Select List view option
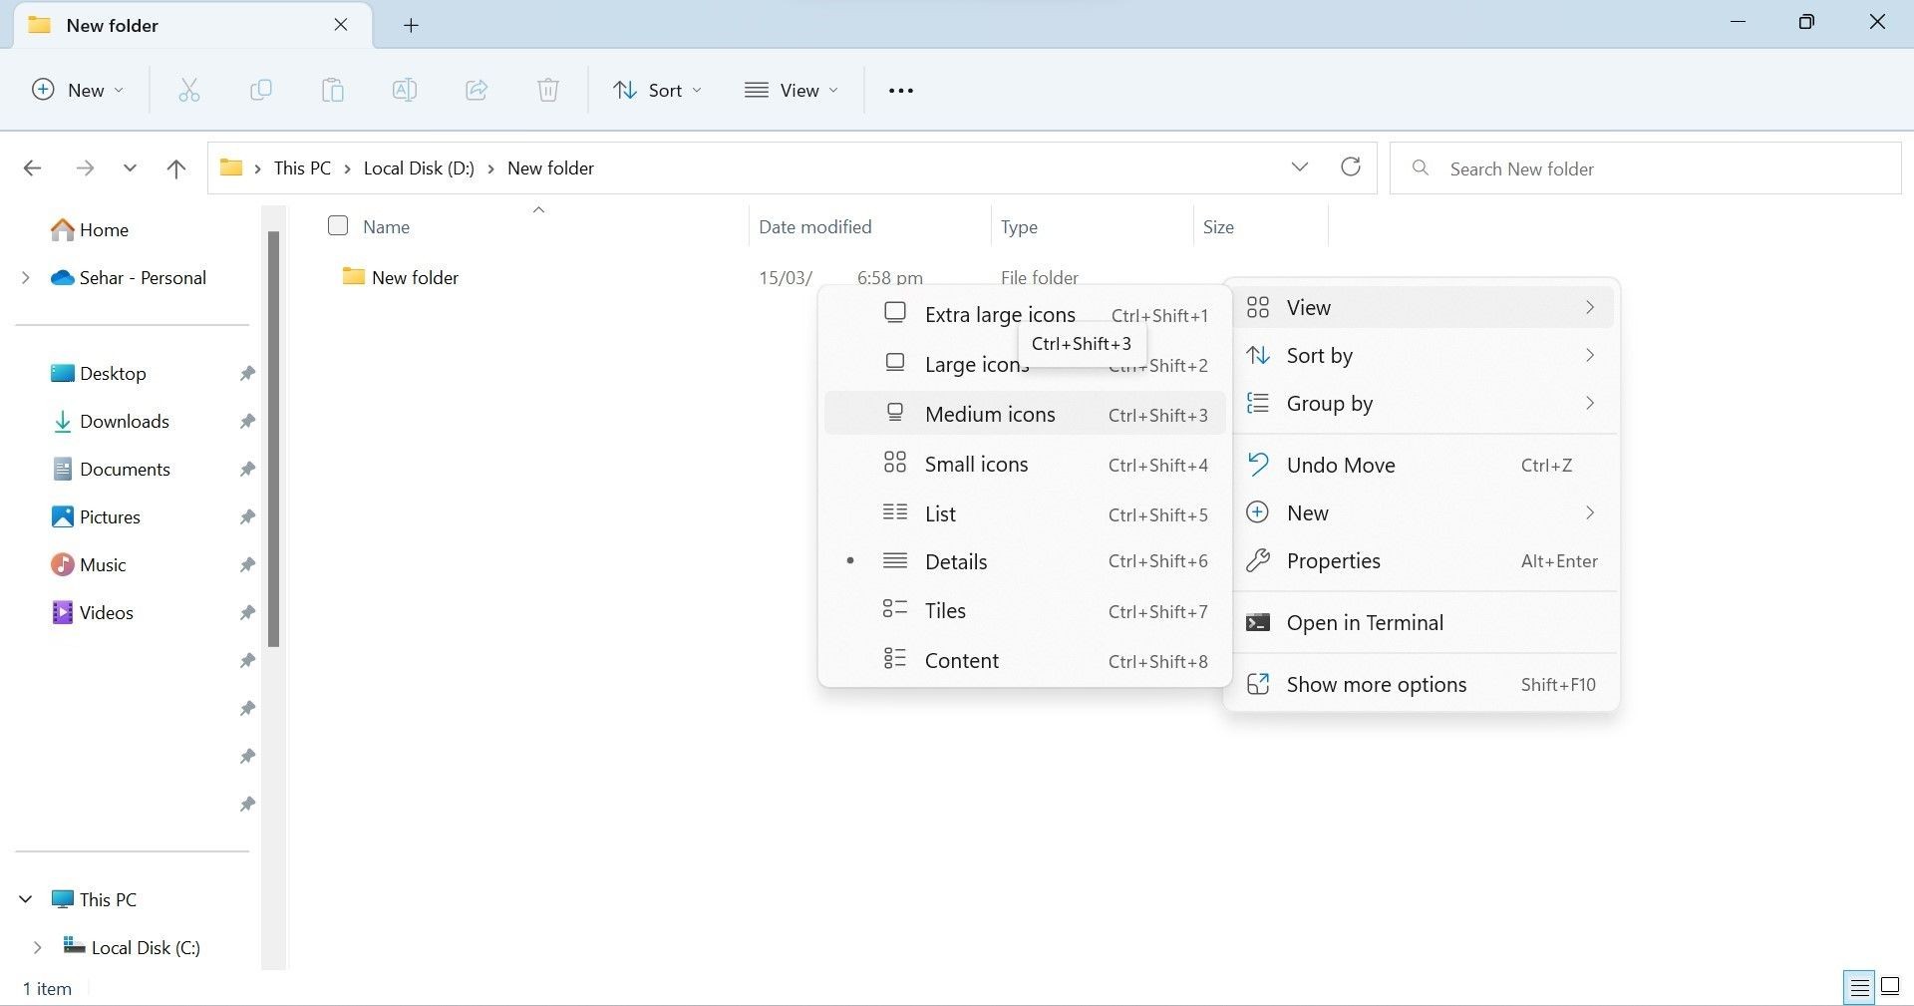Screen dimensions: 1914x1006 [x=1025, y=513]
